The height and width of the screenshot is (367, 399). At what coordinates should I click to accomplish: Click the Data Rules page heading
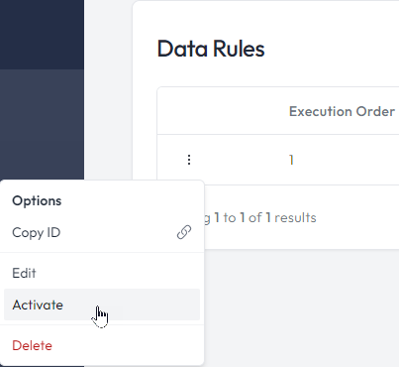click(x=211, y=49)
